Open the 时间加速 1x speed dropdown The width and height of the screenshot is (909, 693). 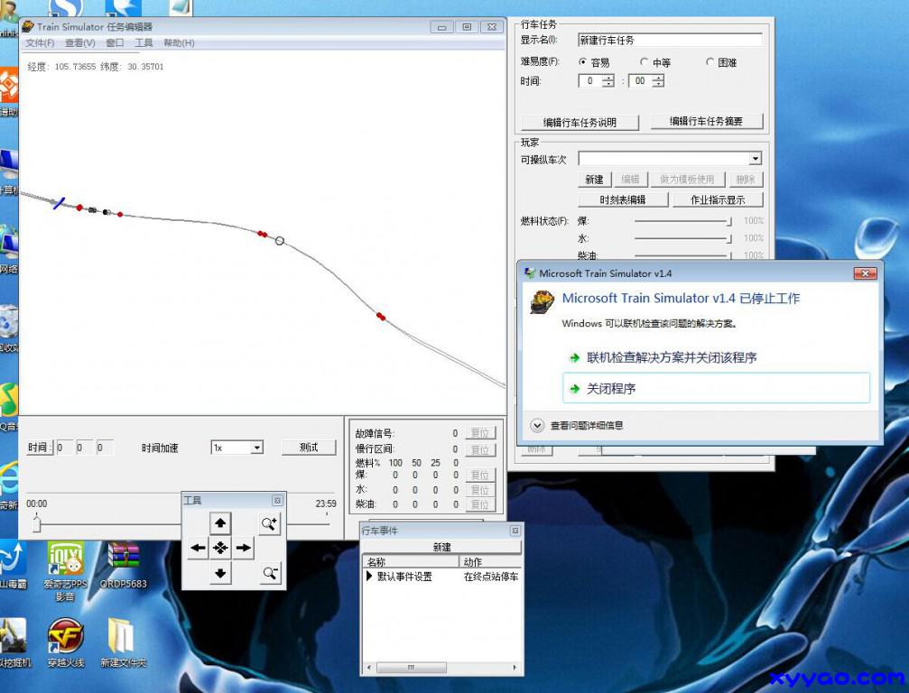[256, 448]
